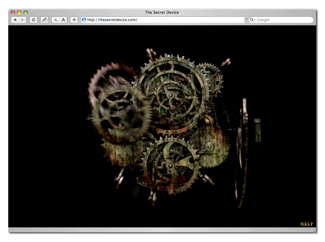
Task: Reload the current page
Action: pyautogui.click(x=34, y=20)
